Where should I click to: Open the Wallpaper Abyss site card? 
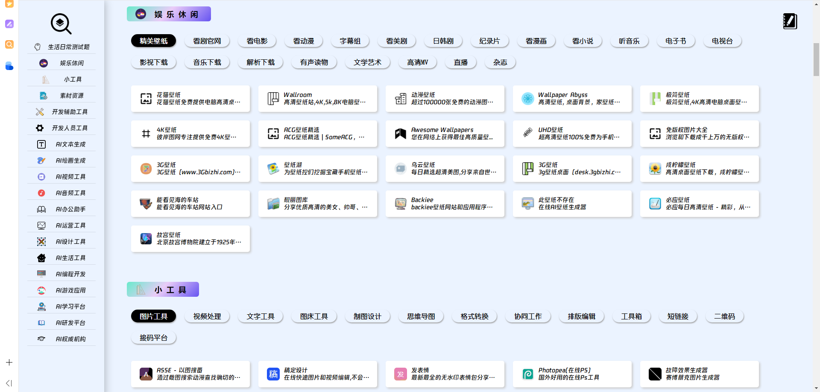point(572,99)
